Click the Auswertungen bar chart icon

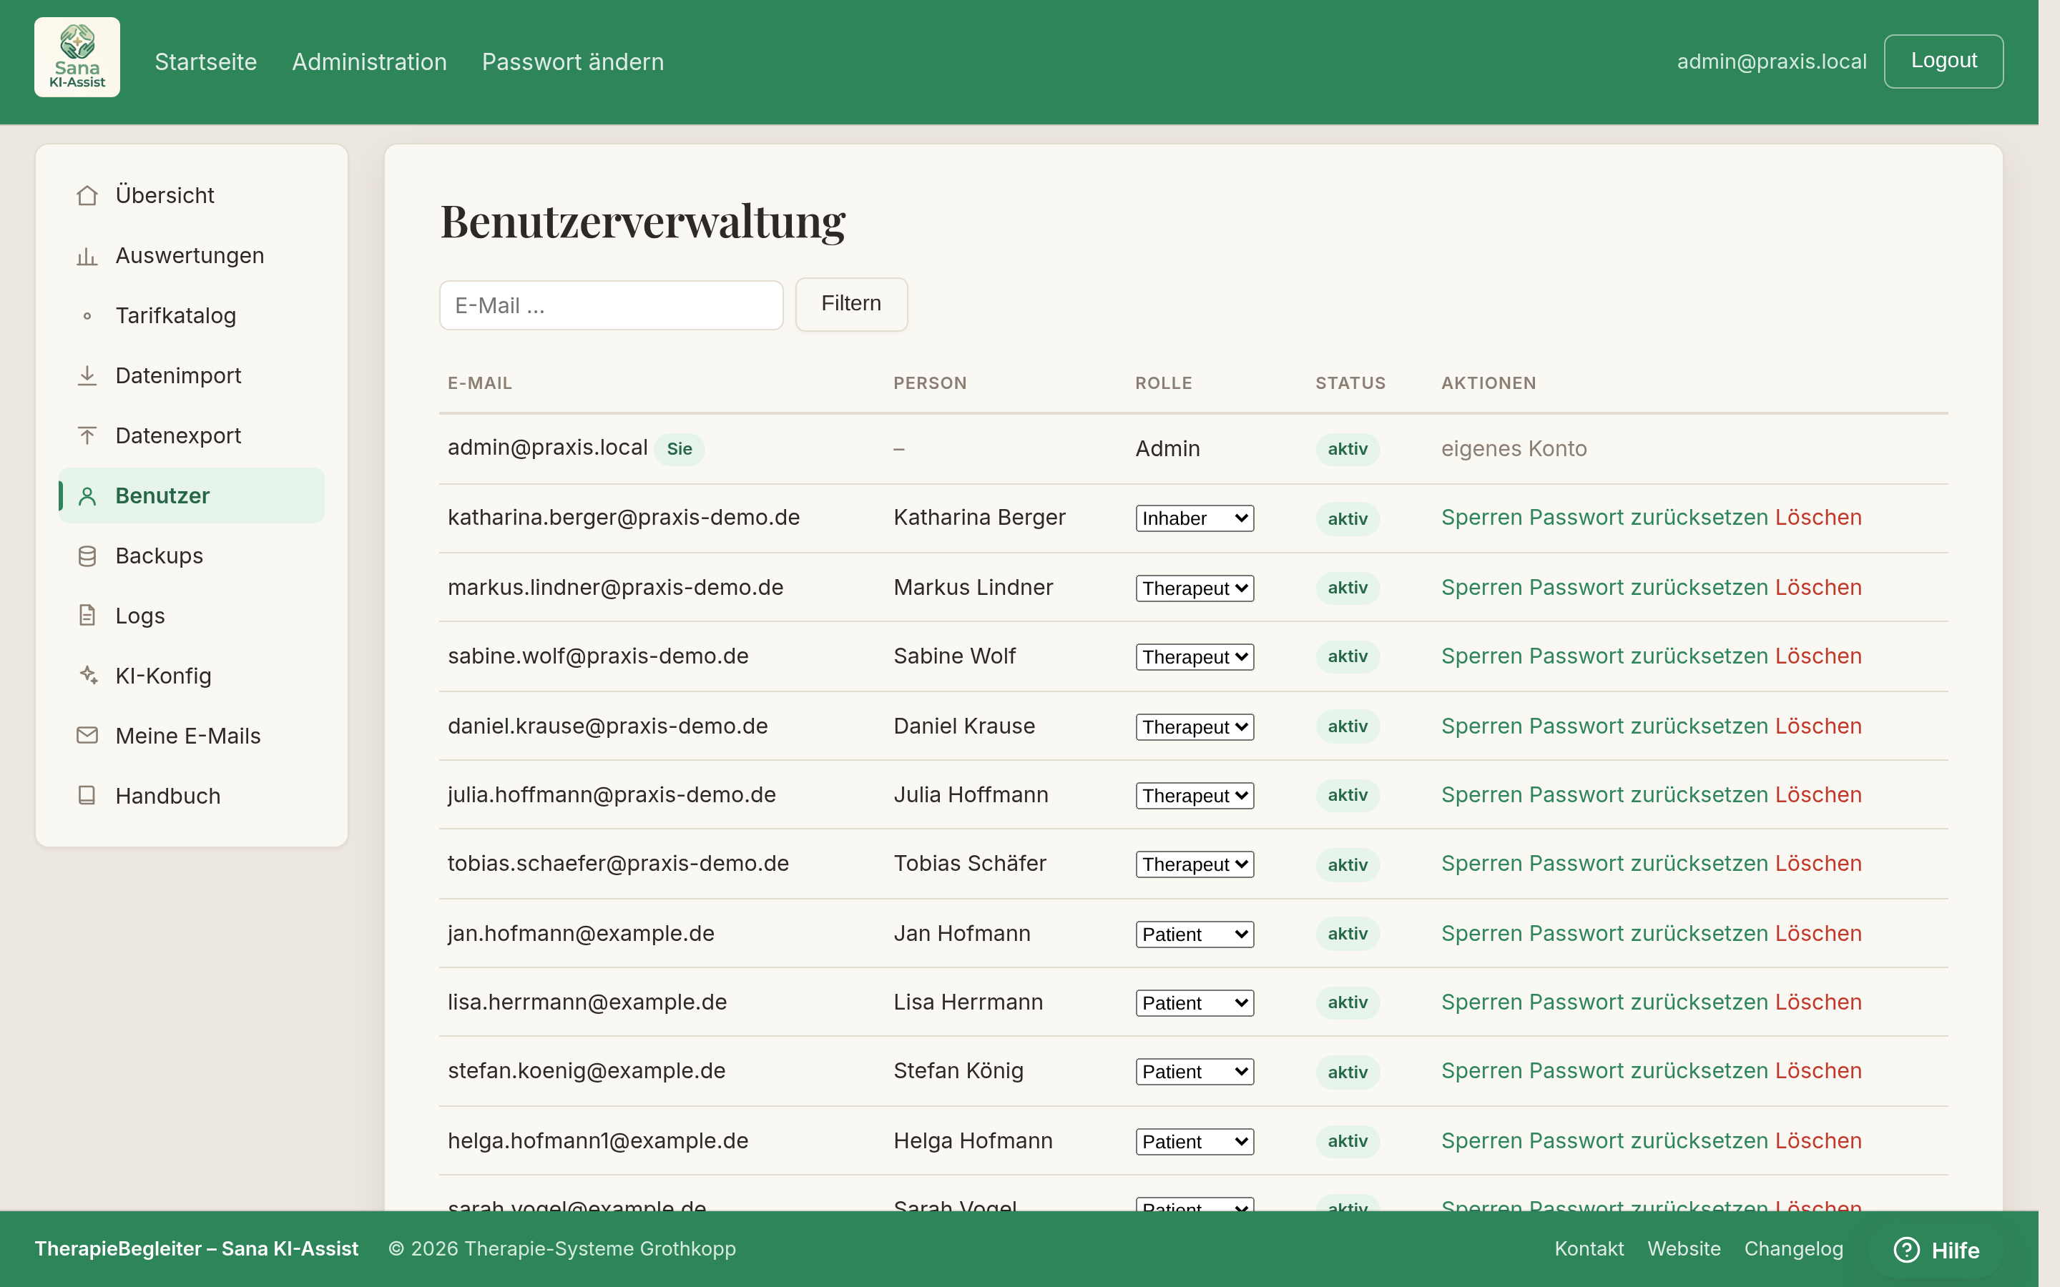point(87,255)
